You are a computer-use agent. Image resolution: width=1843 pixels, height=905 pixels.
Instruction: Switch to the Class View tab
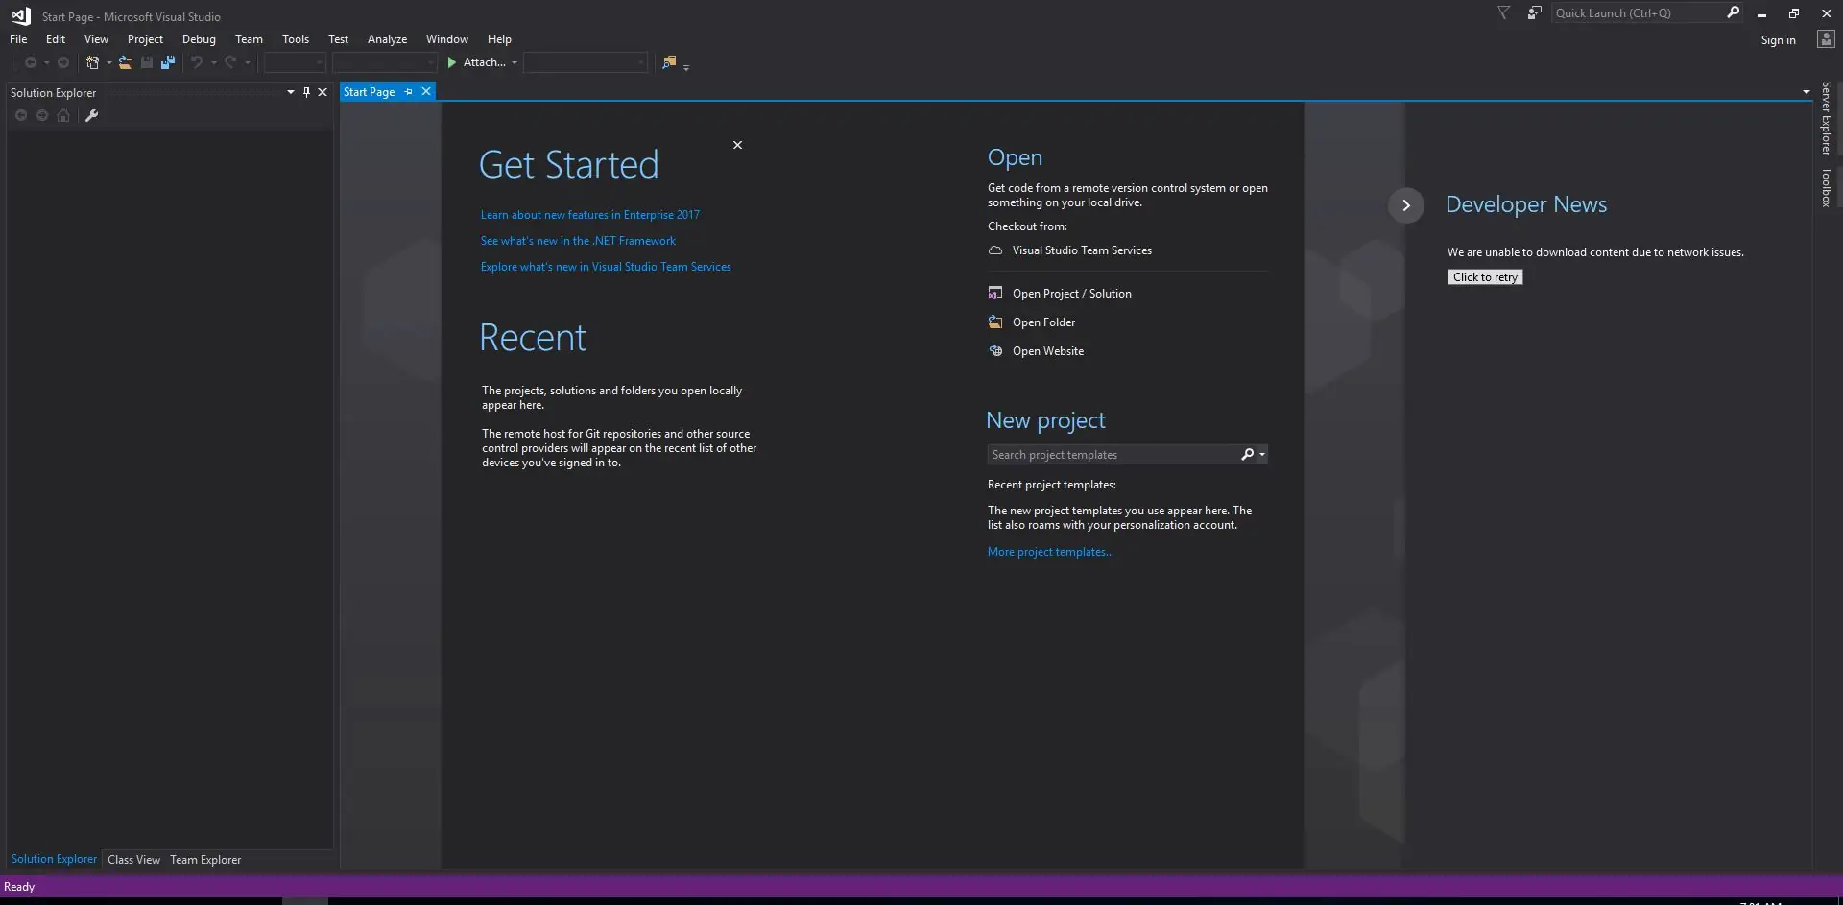[133, 859]
